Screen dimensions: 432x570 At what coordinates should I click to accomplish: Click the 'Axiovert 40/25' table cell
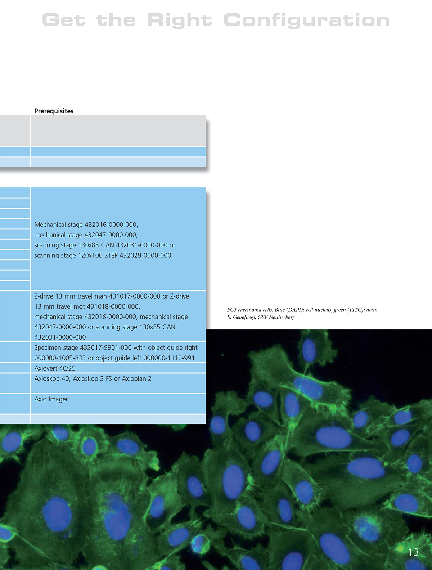coord(118,368)
